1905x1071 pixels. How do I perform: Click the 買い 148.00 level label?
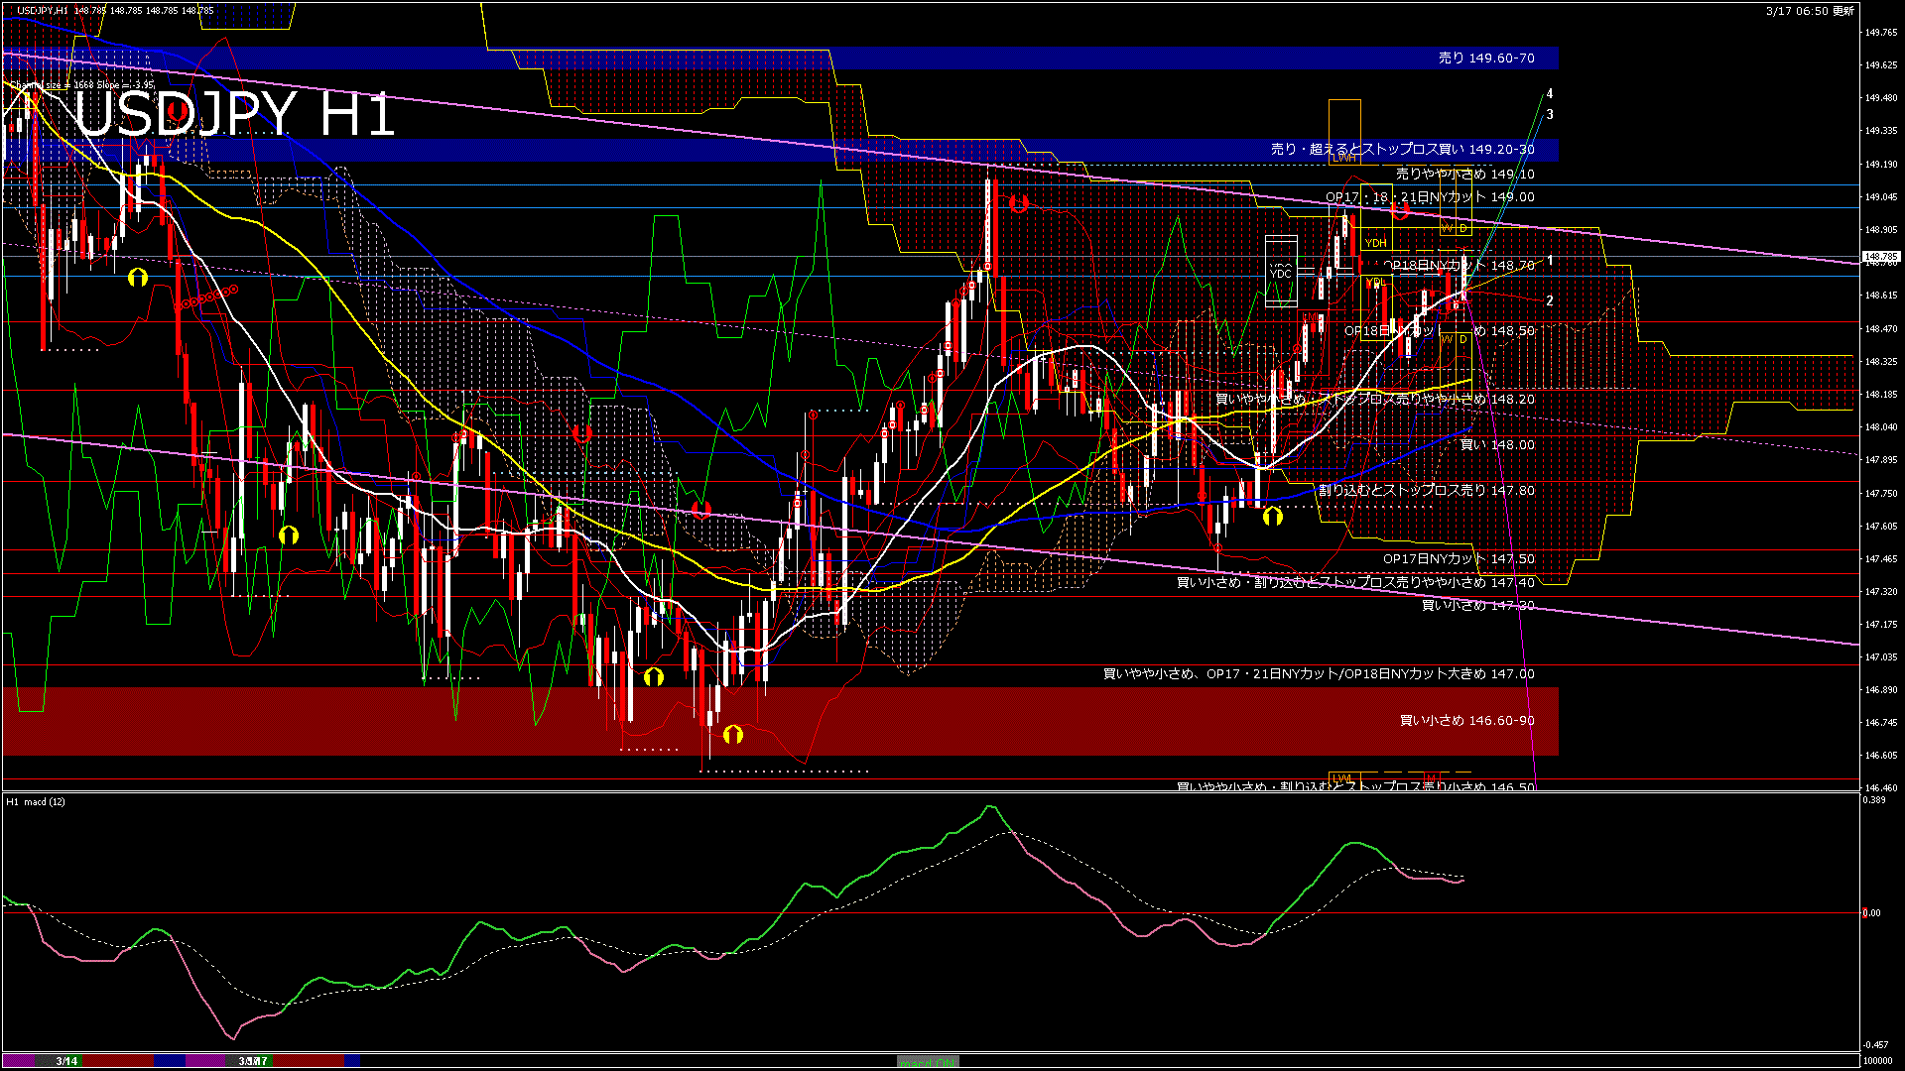1497,445
